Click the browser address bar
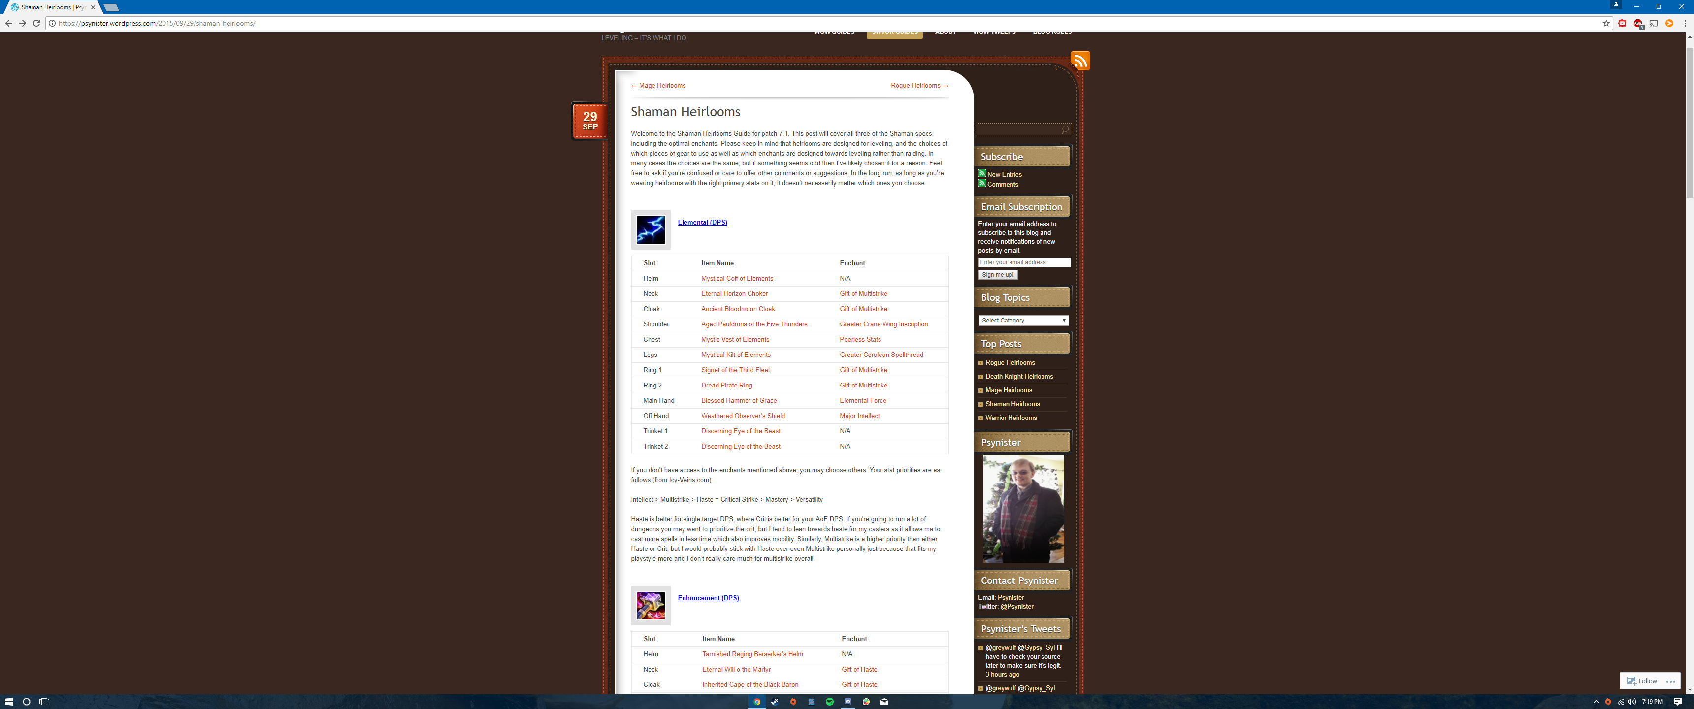The height and width of the screenshot is (709, 1694). coord(829,23)
